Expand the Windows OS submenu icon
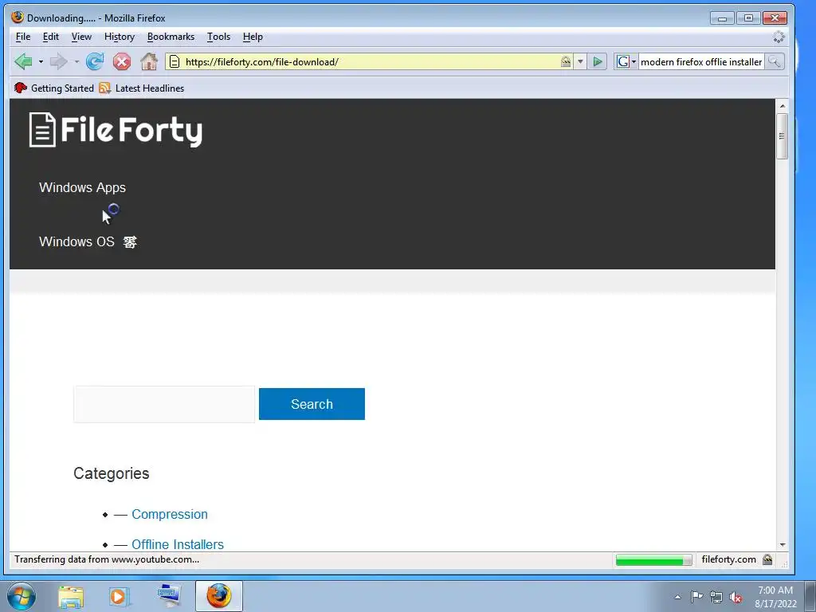This screenshot has width=816, height=612. tap(130, 242)
